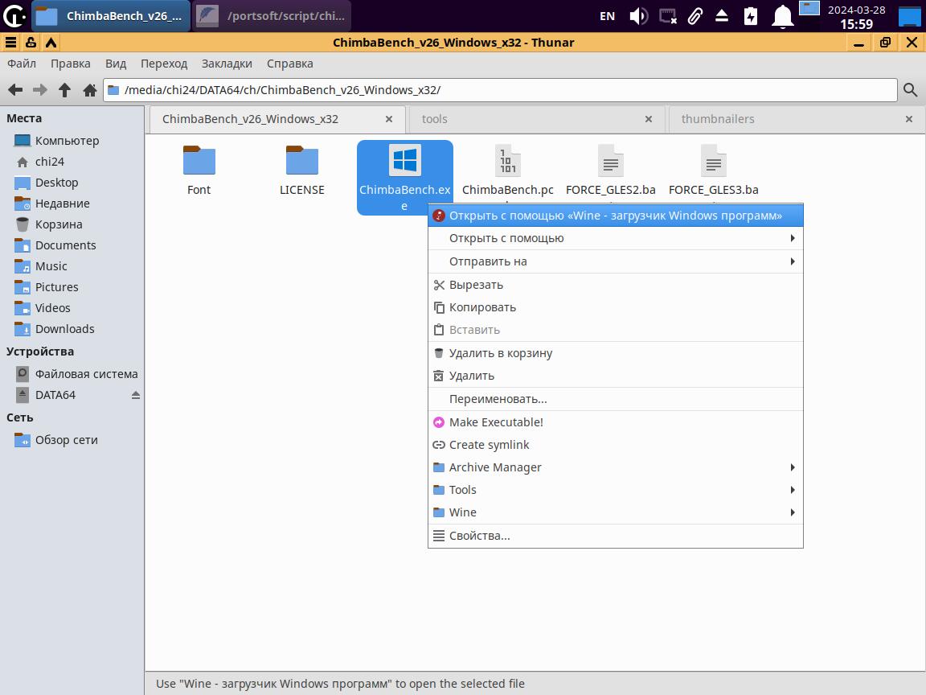
Task: Open 'Свойства...' from context menu
Action: coord(616,536)
